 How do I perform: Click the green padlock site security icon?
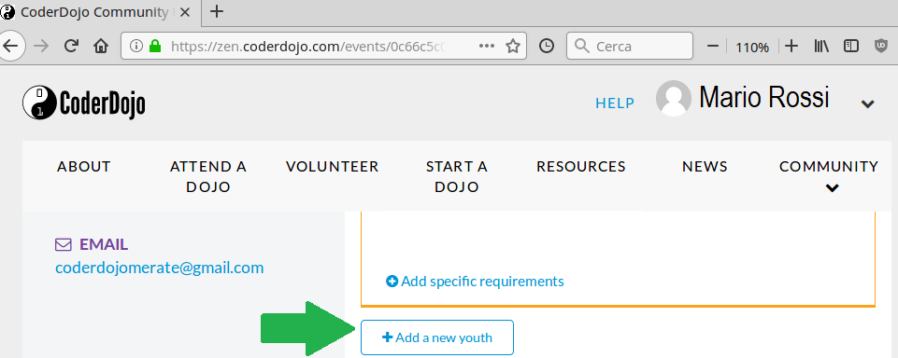154,47
